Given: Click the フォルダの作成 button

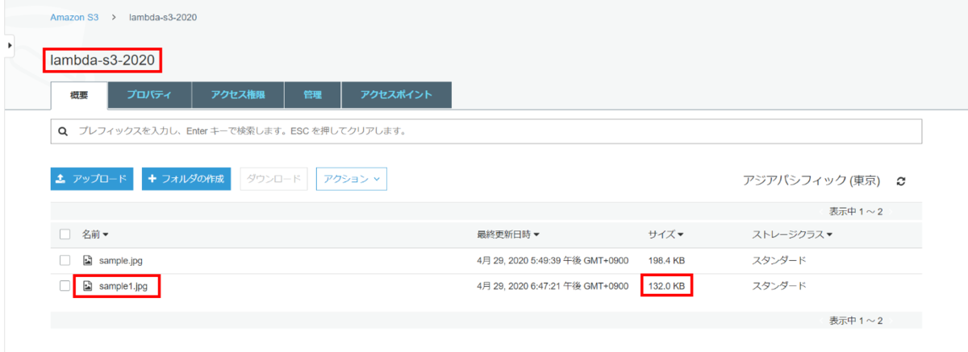Looking at the screenshot, I should pyautogui.click(x=188, y=179).
